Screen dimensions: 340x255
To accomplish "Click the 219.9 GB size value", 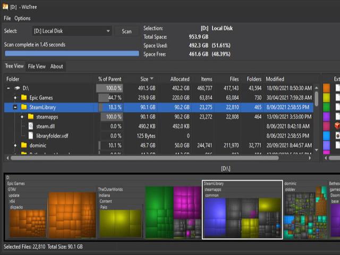I will pyautogui.click(x=147, y=98).
